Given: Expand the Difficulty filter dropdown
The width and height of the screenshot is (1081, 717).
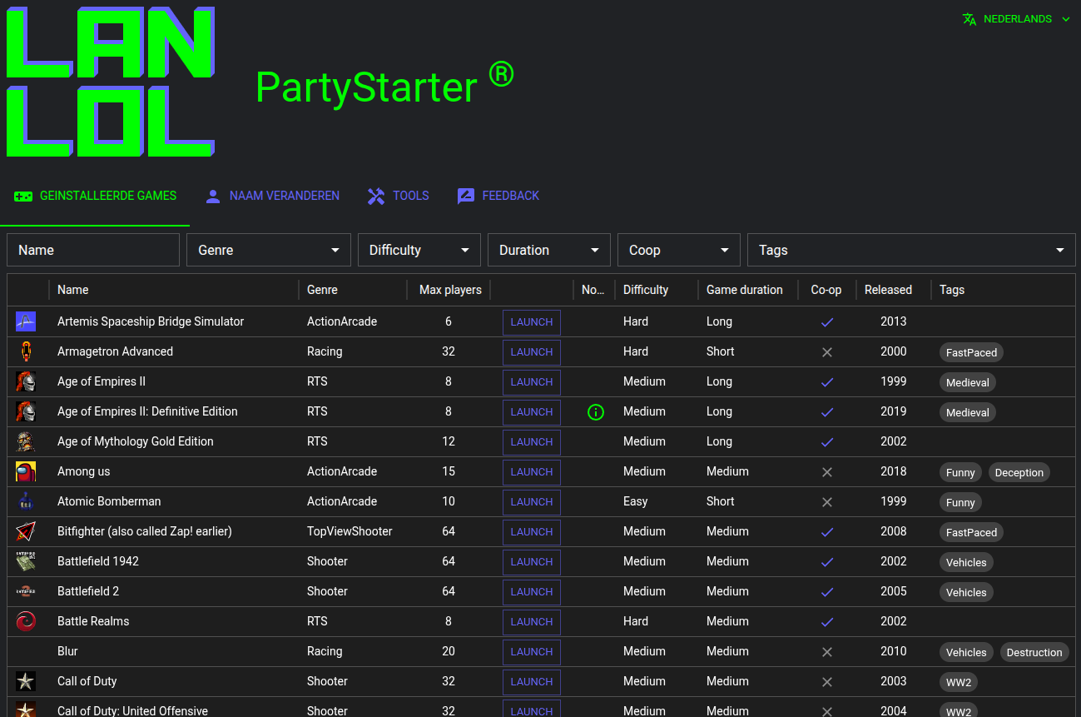Looking at the screenshot, I should (x=419, y=250).
